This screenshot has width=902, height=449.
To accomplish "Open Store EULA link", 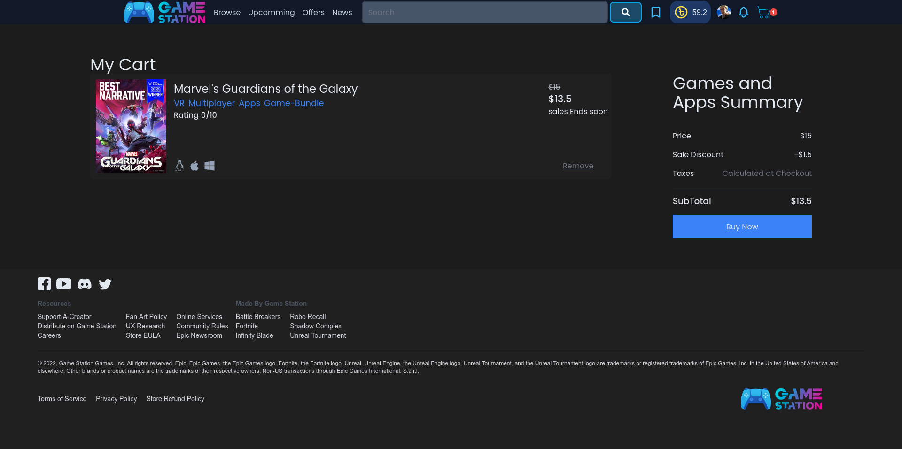I will point(143,335).
